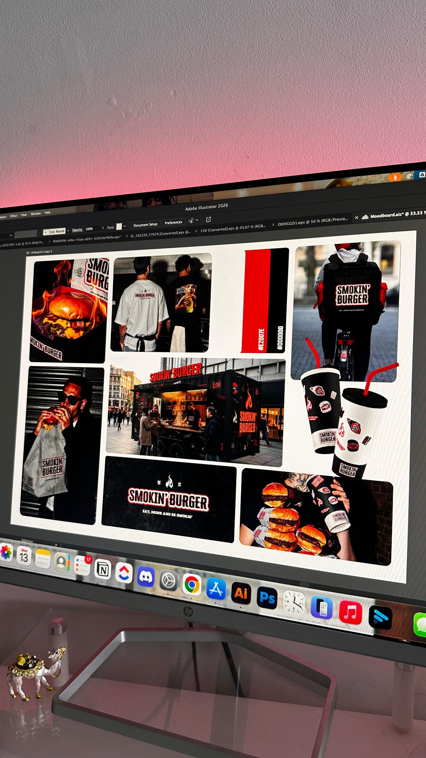Open Notes app from the Dock
The image size is (426, 758).
pos(43,559)
